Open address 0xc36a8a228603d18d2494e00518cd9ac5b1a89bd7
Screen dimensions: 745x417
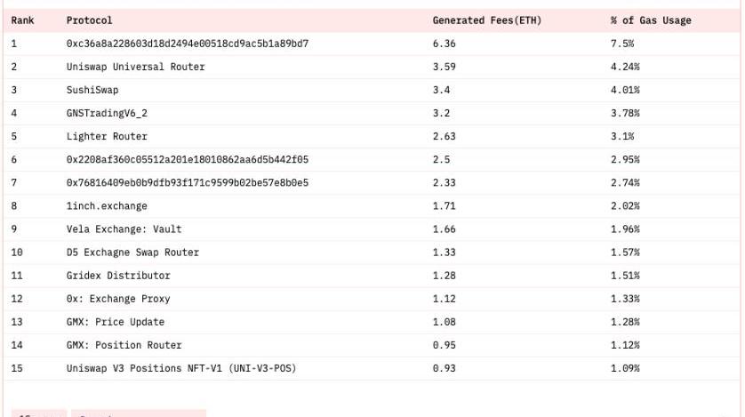(187, 44)
